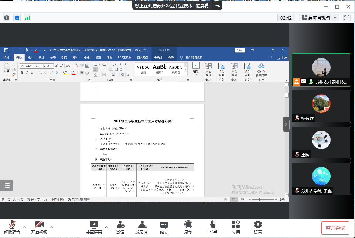Screen dimensions: 355x238
Task: Click 保存到百度网盘 cloud icon
Action: (261, 70)
